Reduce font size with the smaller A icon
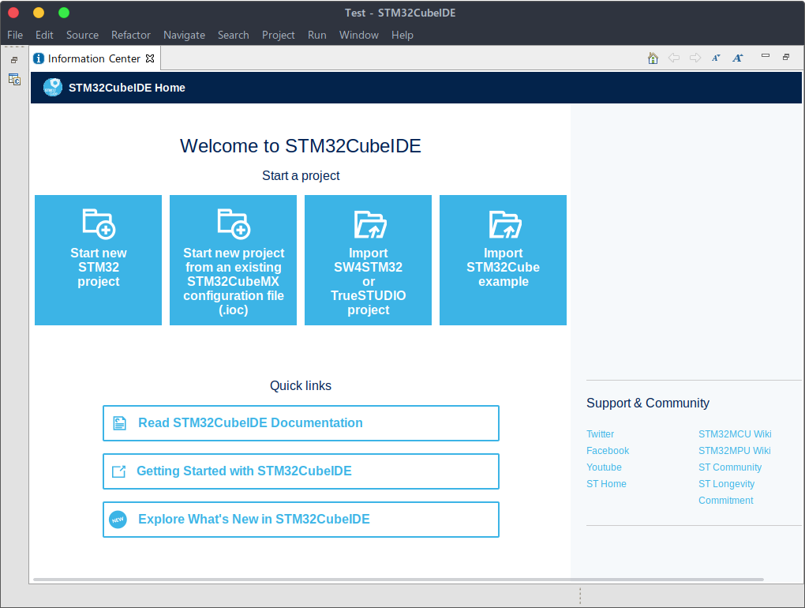 (716, 58)
